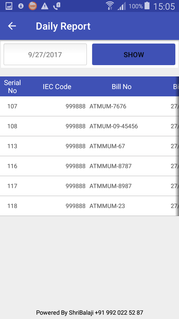The height and width of the screenshot is (319, 179).
Task: Click the SHOW button
Action: click(x=134, y=54)
